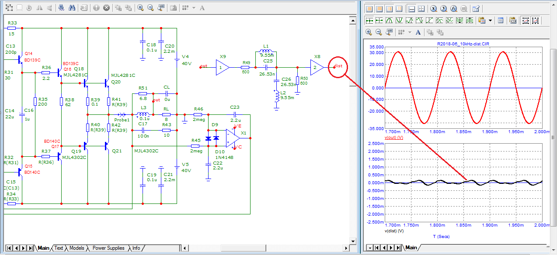Open the schematic grid options dropdown arrow
Screen dimensions: 557x255
193,8
